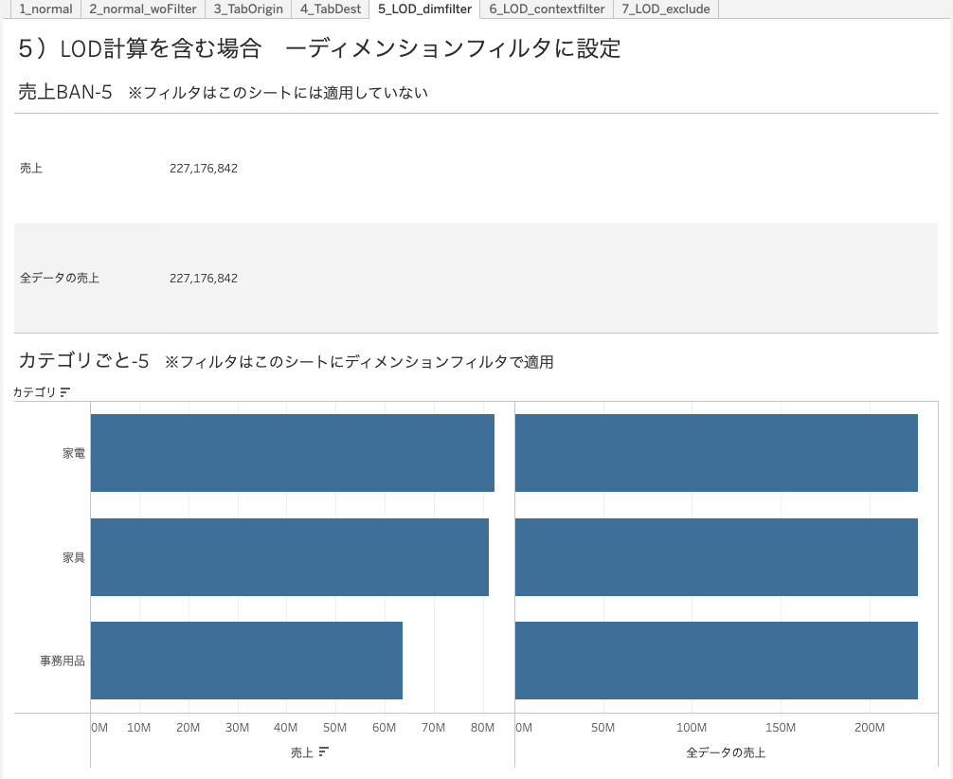Select the 3_TabOrigin tab
Viewport: 953px width, 779px height.
248,9
